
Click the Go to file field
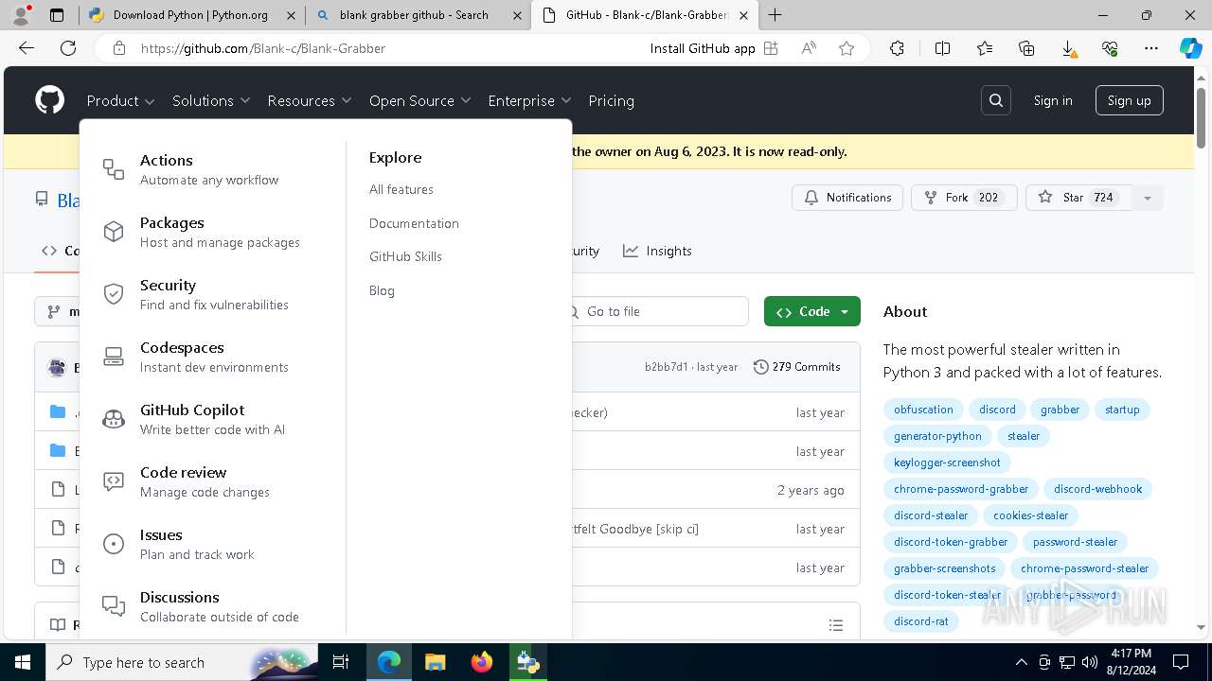coord(659,311)
